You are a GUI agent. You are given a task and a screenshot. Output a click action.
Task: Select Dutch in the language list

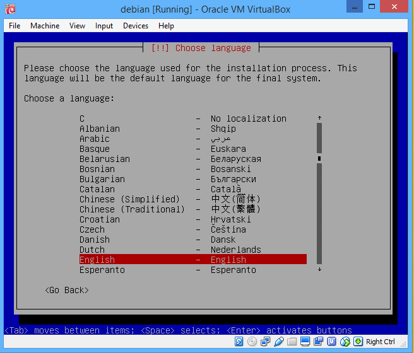click(193, 250)
